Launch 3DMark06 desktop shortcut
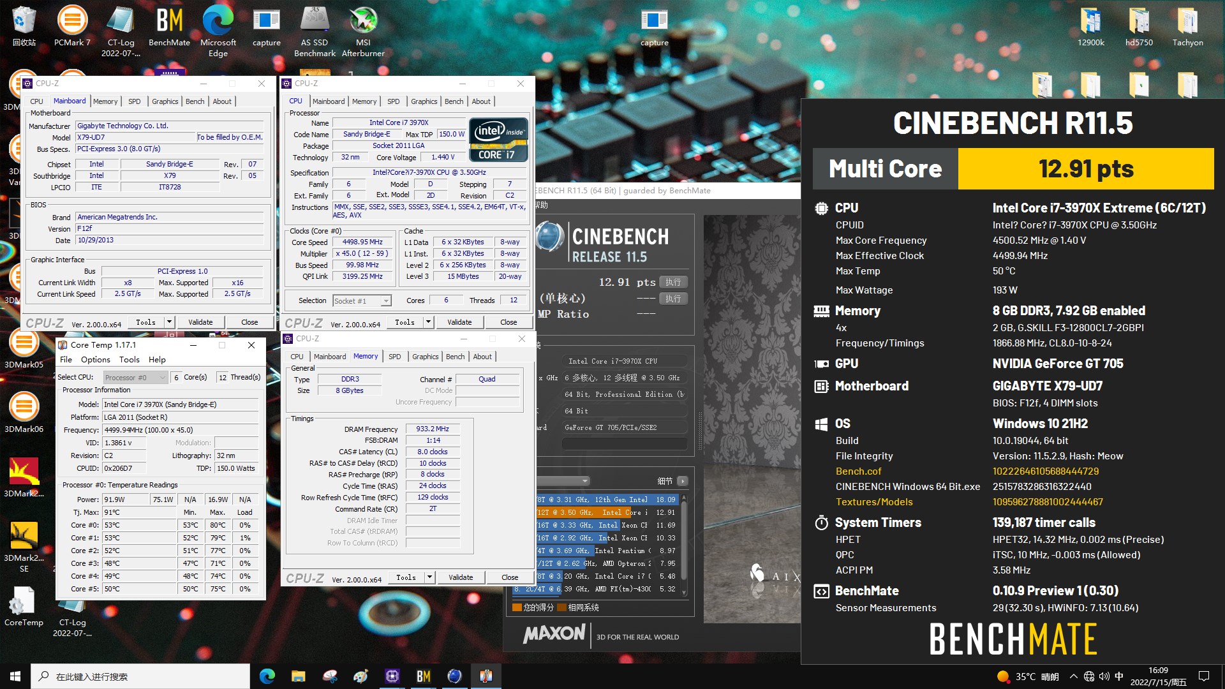The width and height of the screenshot is (1225, 689). (x=24, y=413)
